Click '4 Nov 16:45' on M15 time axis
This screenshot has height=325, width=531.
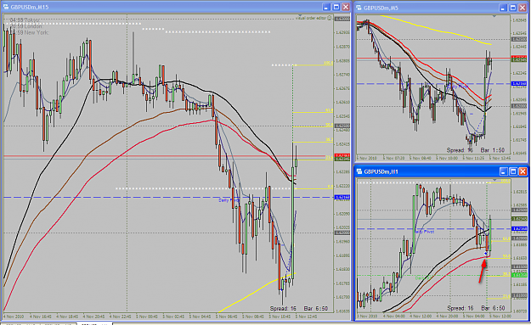point(40,317)
